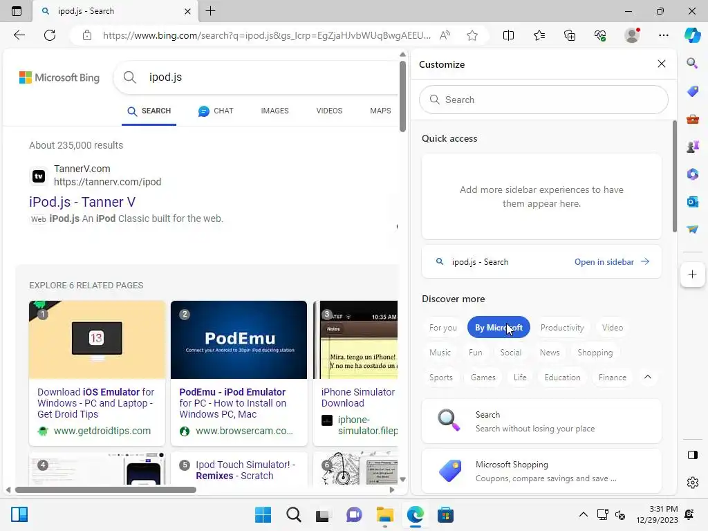Close the Customize panel
Image resolution: width=708 pixels, height=531 pixels.
[662, 64]
